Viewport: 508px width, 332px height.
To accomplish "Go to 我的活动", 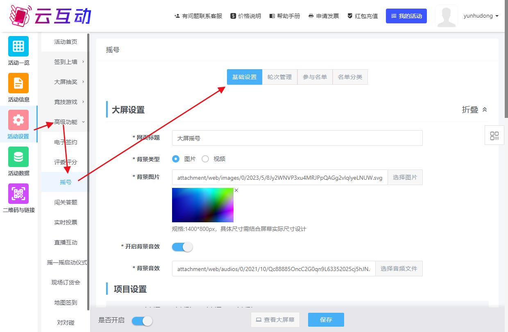I will pos(406,16).
